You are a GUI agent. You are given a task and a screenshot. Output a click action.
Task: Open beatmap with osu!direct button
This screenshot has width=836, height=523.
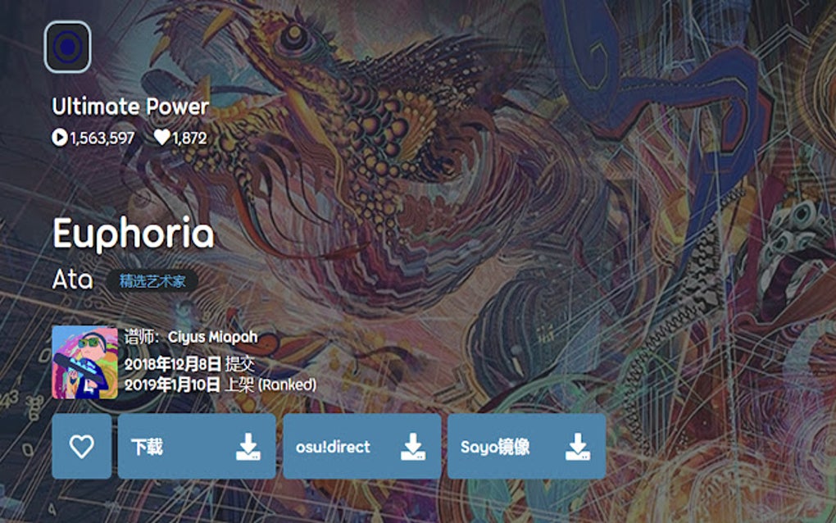pyautogui.click(x=362, y=446)
